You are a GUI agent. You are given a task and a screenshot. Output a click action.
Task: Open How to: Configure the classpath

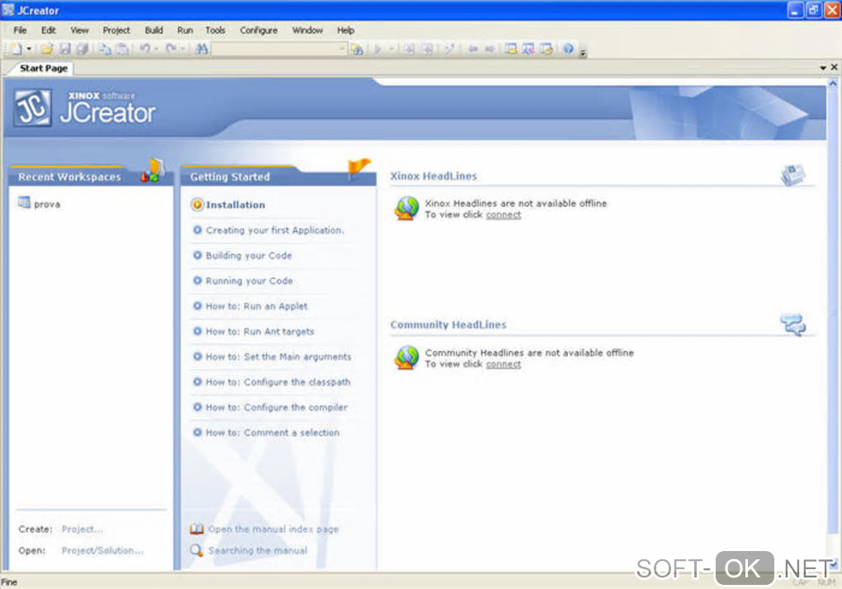click(x=278, y=382)
